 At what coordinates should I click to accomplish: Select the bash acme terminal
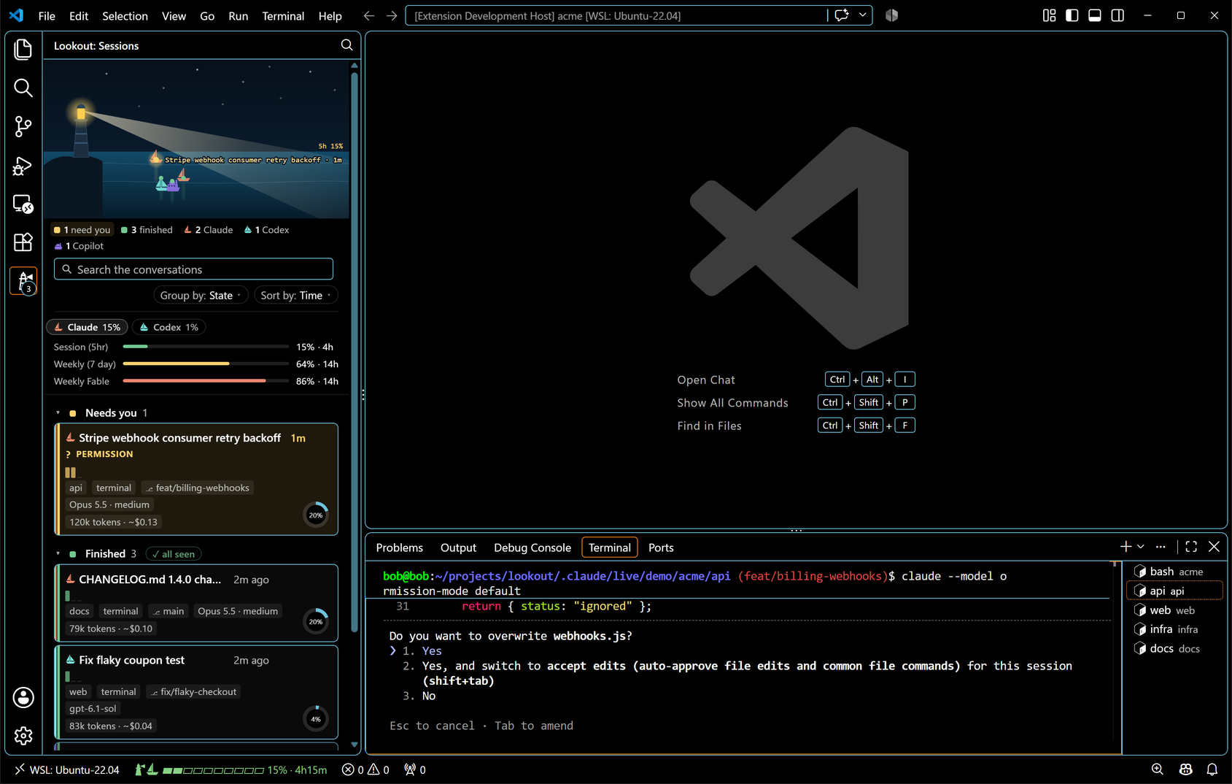[1174, 572]
